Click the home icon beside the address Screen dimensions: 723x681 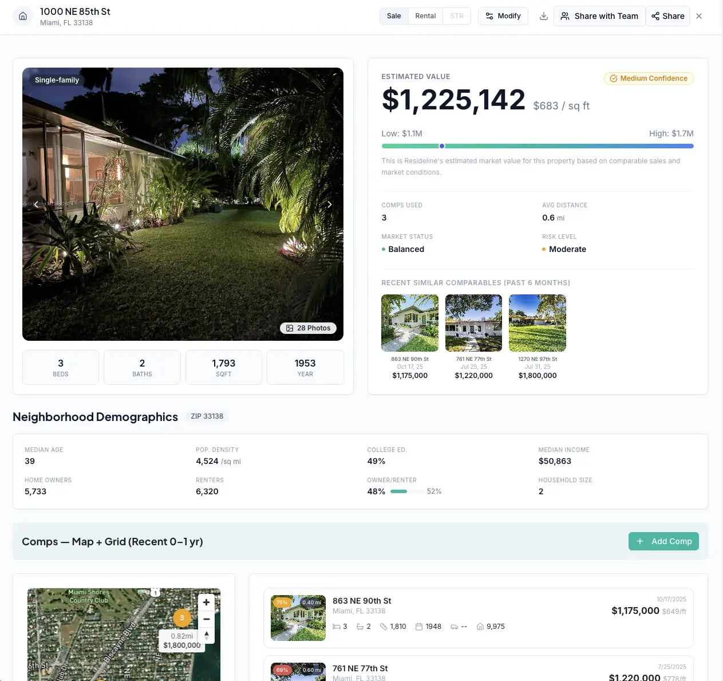pos(23,16)
